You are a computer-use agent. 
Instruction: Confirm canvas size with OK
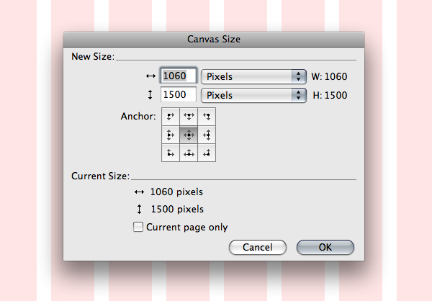click(x=325, y=247)
